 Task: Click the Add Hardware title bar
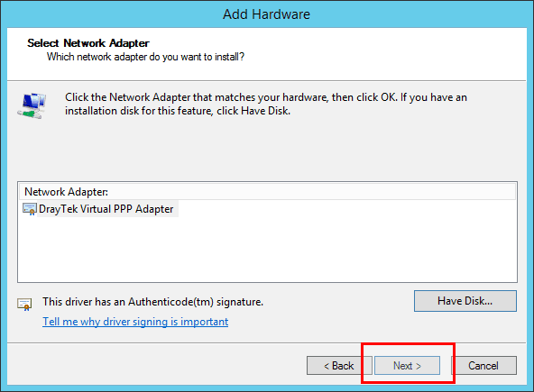(267, 14)
